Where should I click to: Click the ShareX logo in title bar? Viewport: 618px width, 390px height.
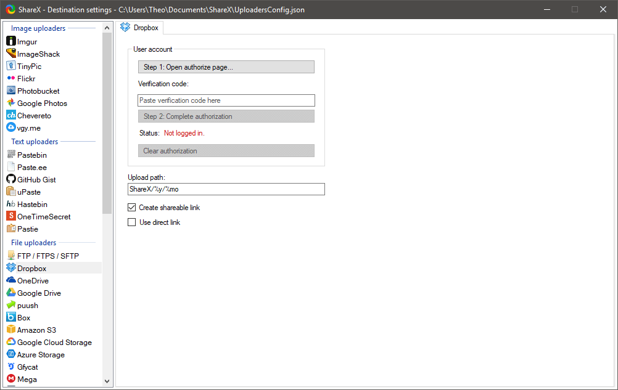pyautogui.click(x=10, y=9)
